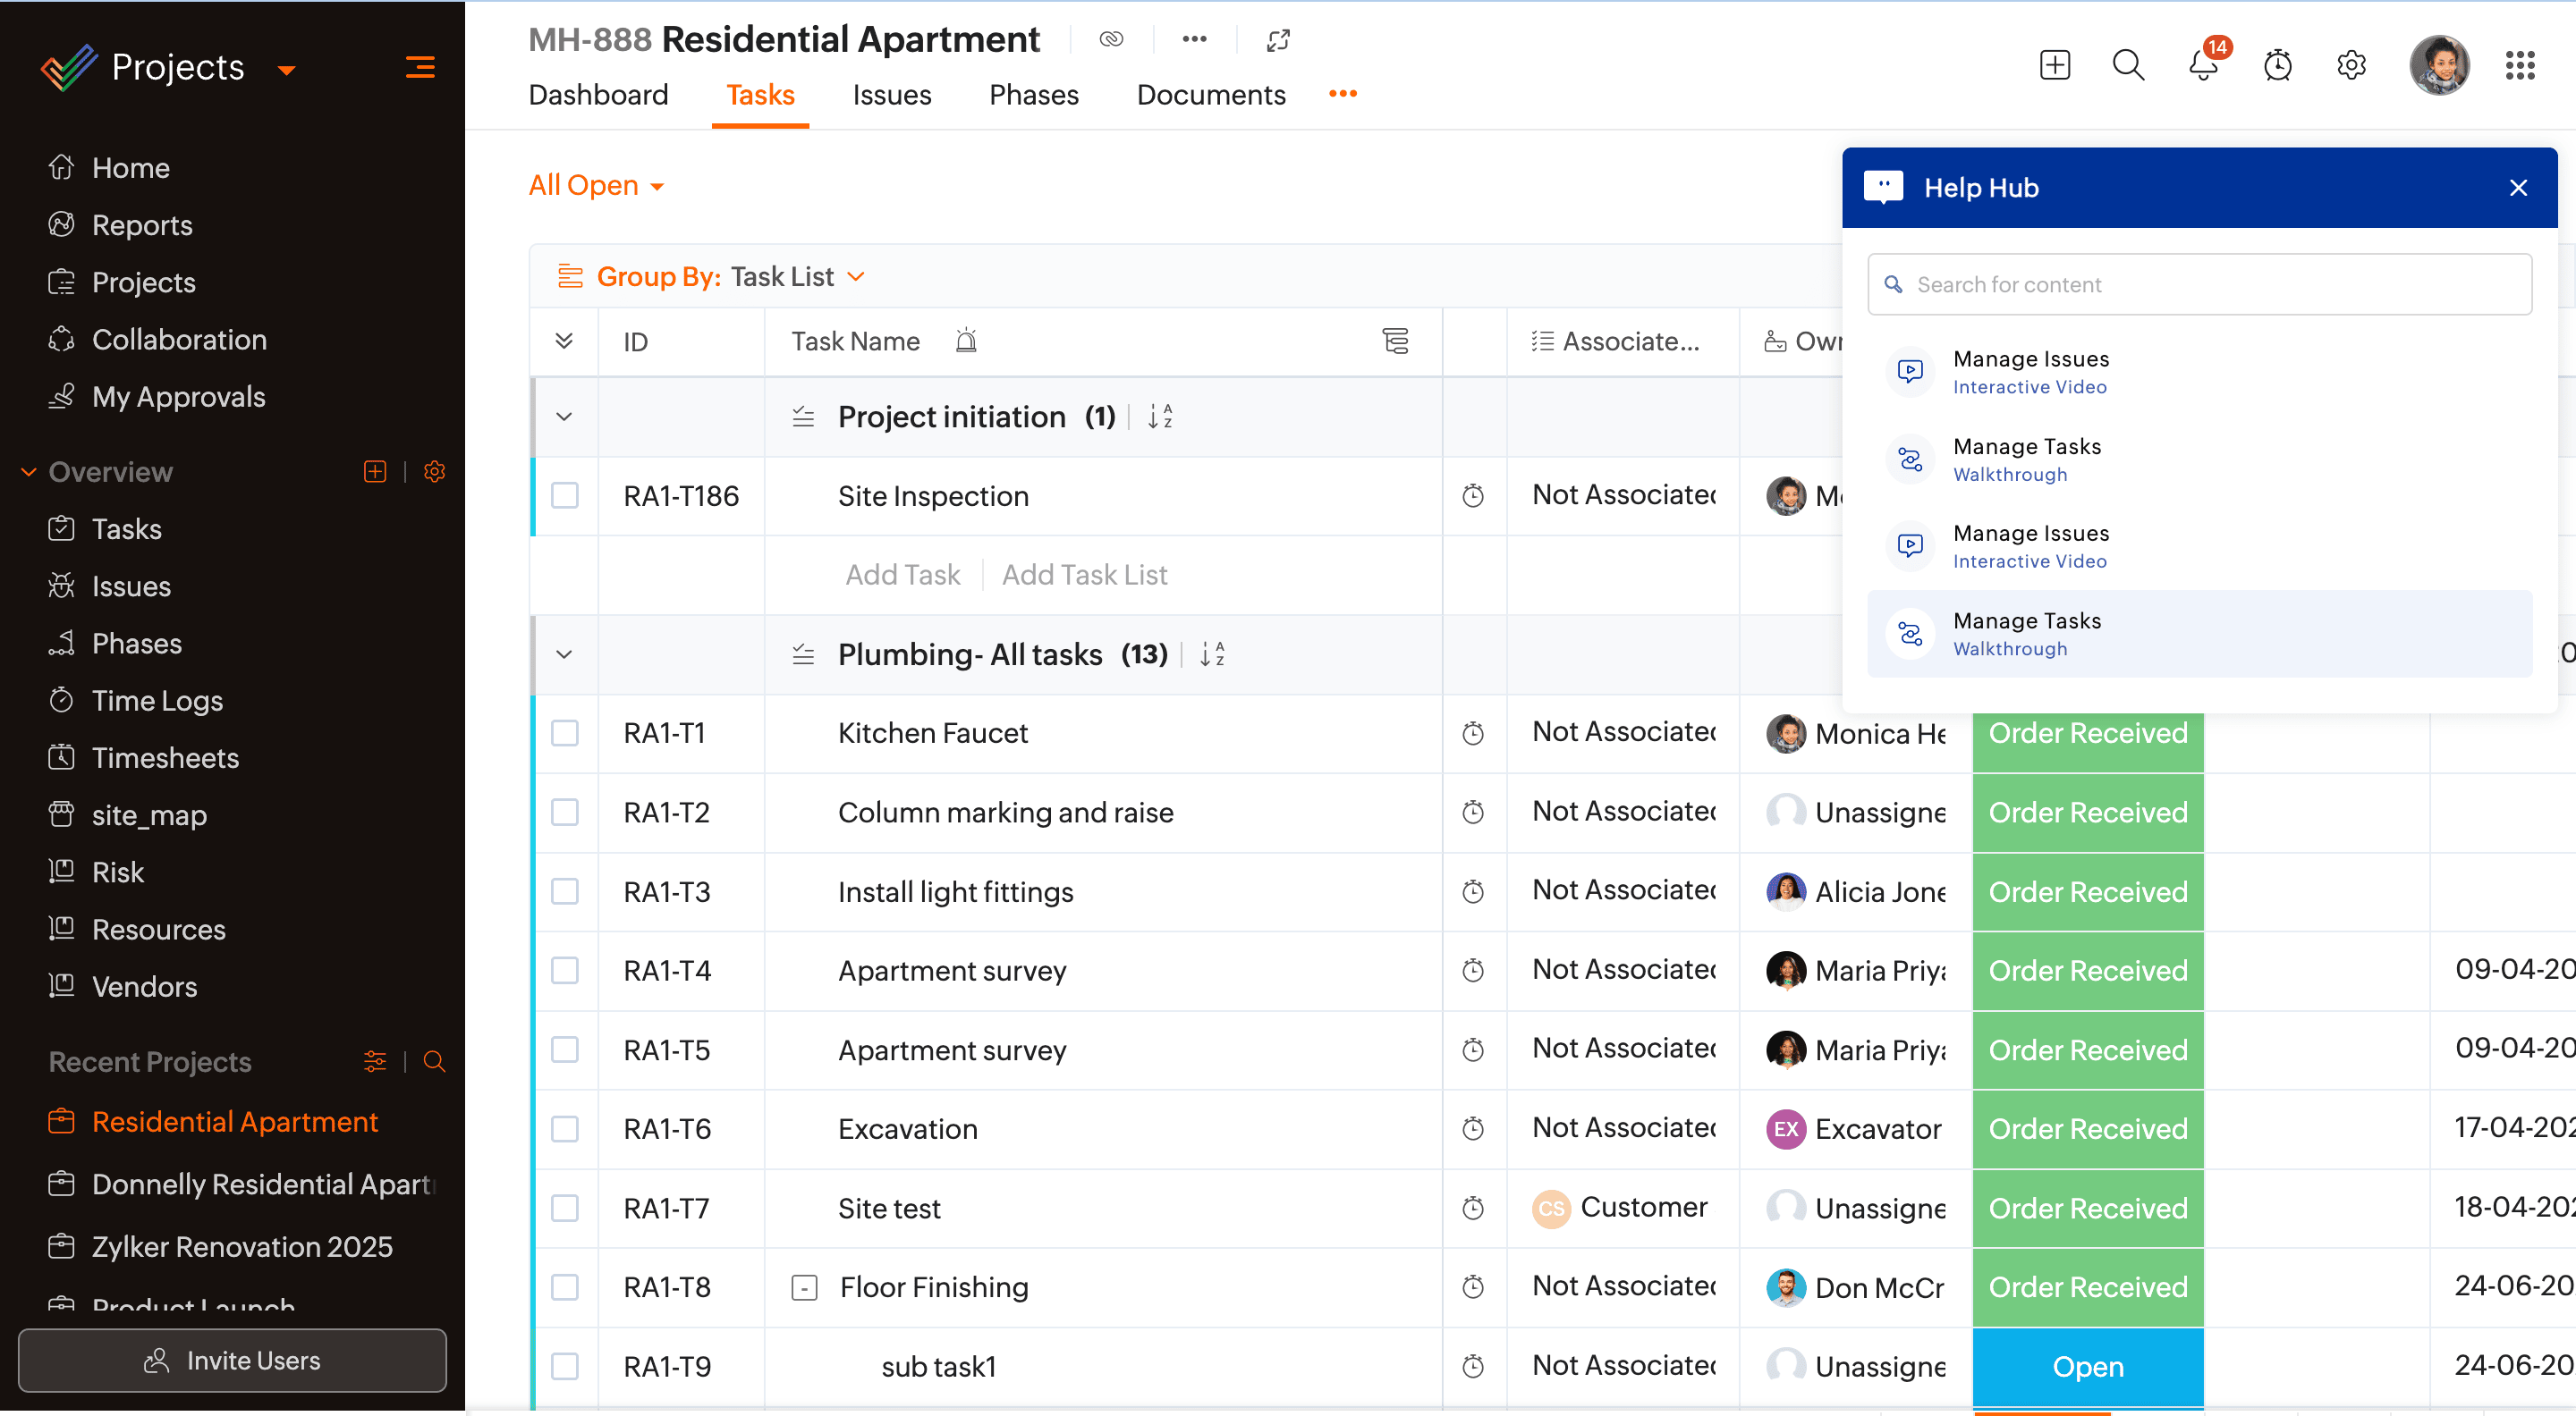Collapse the Plumbing- All tasks group

(564, 654)
